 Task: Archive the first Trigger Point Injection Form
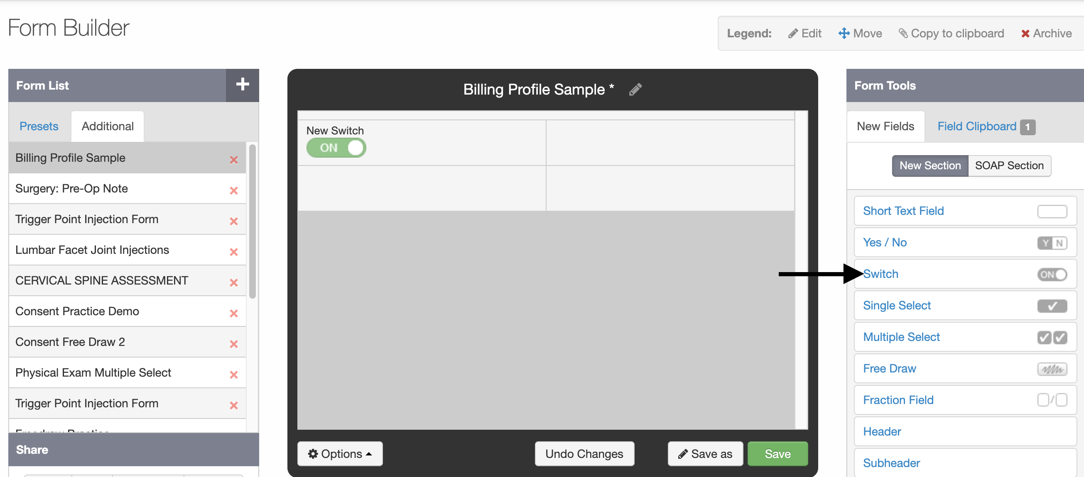coord(233,221)
